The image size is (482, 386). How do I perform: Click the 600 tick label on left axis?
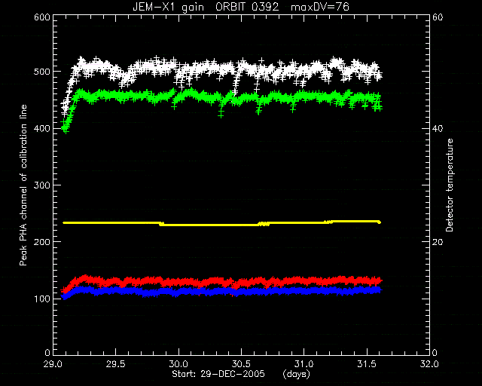coord(42,17)
